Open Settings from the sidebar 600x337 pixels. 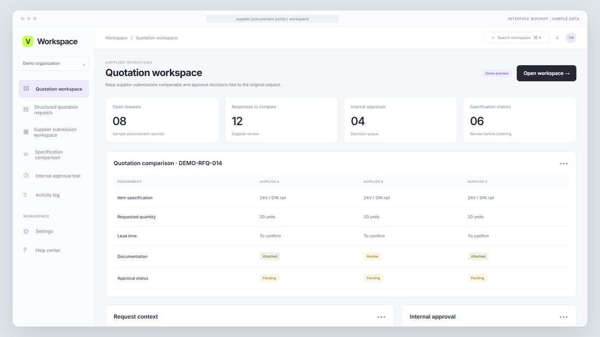pos(53,231)
